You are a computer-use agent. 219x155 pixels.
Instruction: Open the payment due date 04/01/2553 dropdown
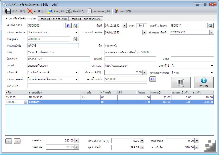pyautogui.click(x=145, y=32)
